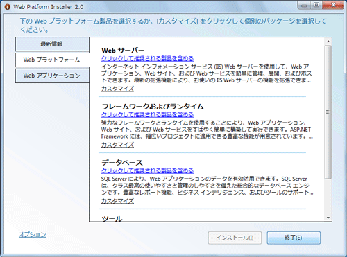
Task: Open カスタマイズ under フレームワークおよびランタイム
Action: [117, 145]
